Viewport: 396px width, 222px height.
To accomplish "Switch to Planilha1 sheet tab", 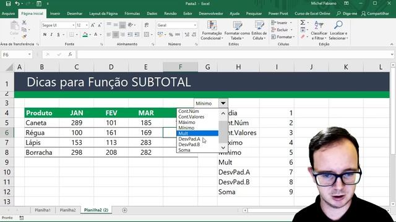I will pyautogui.click(x=43, y=210).
